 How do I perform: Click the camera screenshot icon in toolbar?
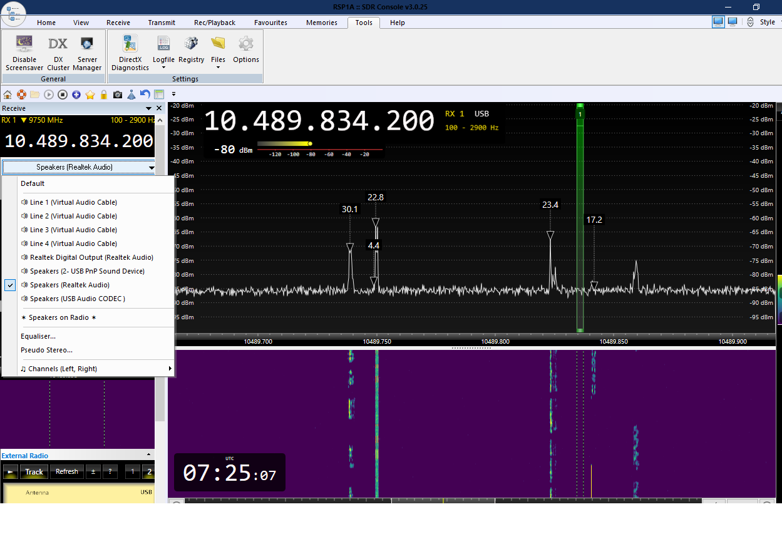coord(118,95)
